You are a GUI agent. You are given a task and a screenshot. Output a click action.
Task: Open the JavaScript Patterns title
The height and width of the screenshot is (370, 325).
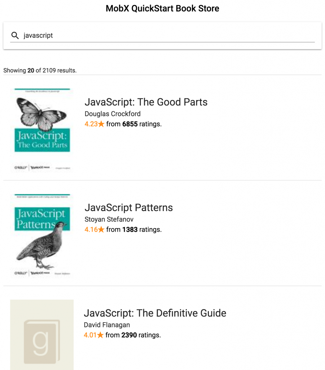(128, 208)
